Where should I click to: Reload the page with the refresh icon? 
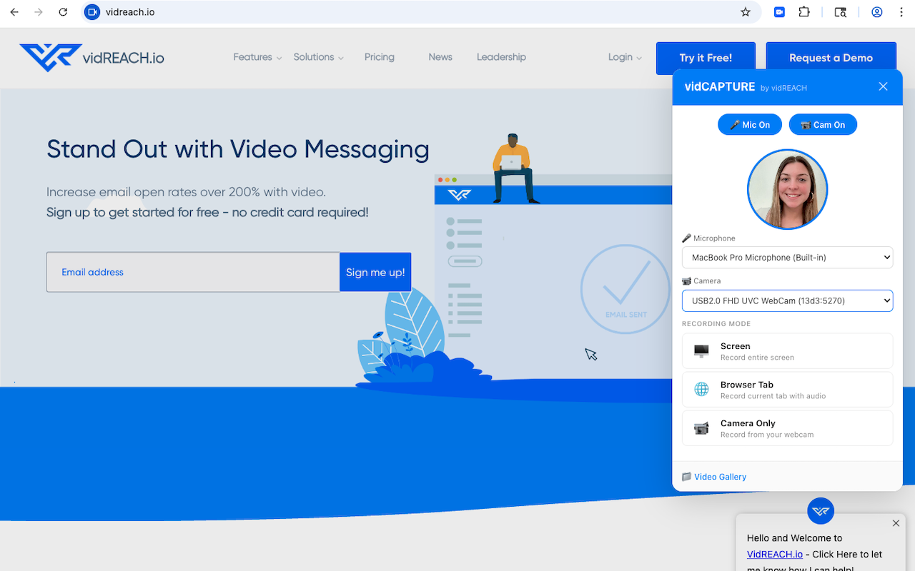click(x=63, y=12)
